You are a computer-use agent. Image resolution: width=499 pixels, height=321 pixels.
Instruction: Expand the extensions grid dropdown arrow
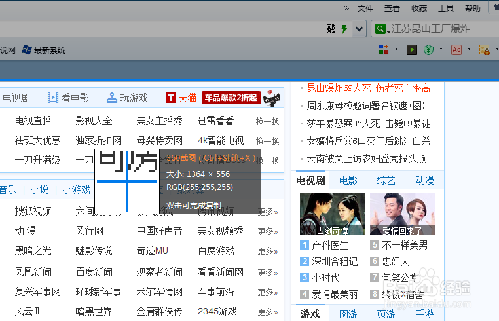[396, 49]
